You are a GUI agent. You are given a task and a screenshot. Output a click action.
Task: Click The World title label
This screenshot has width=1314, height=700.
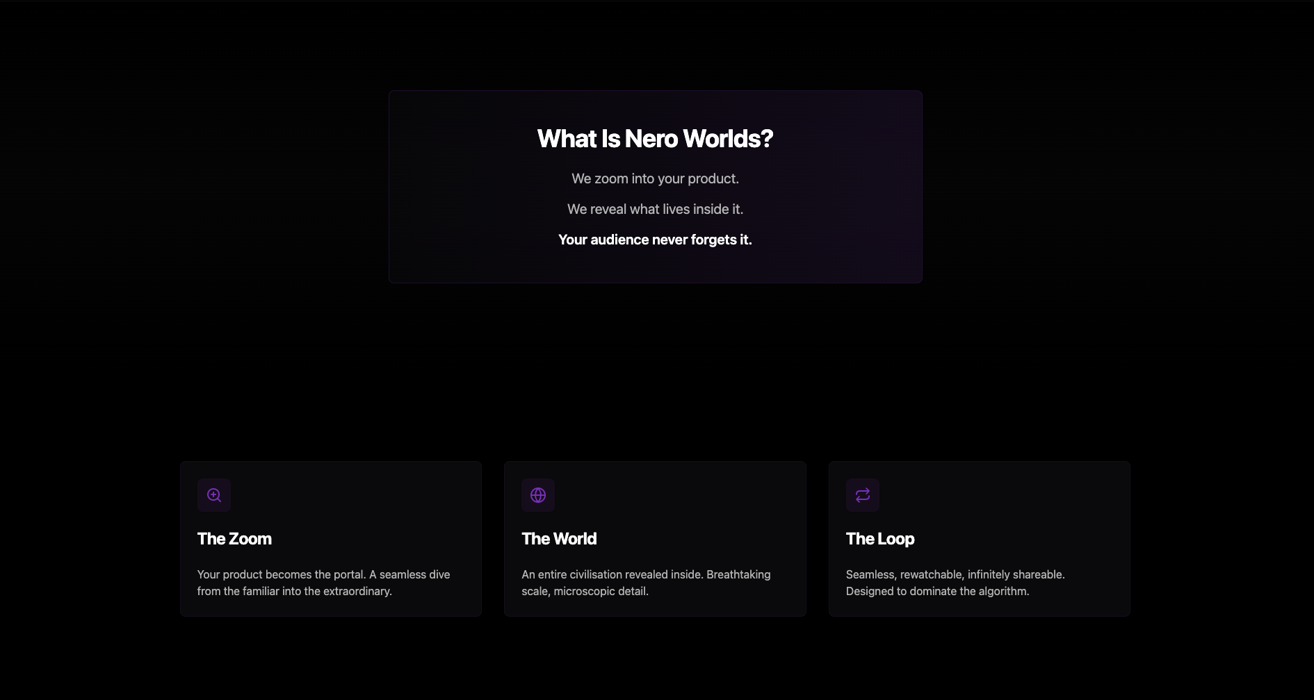click(x=558, y=539)
